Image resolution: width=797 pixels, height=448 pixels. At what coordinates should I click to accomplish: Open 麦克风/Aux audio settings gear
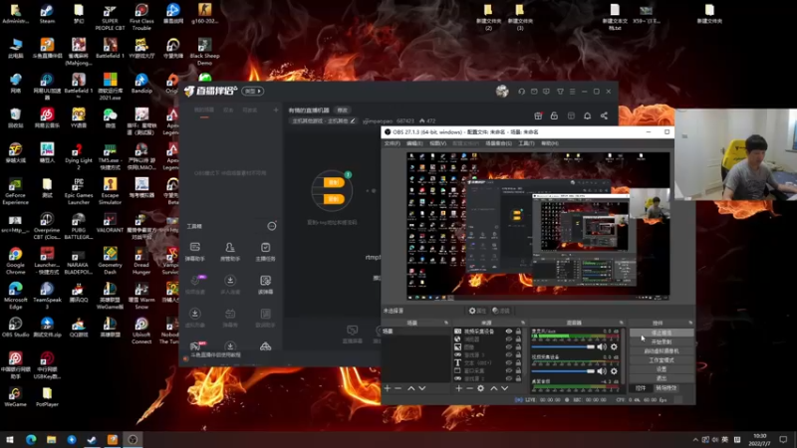[614, 346]
